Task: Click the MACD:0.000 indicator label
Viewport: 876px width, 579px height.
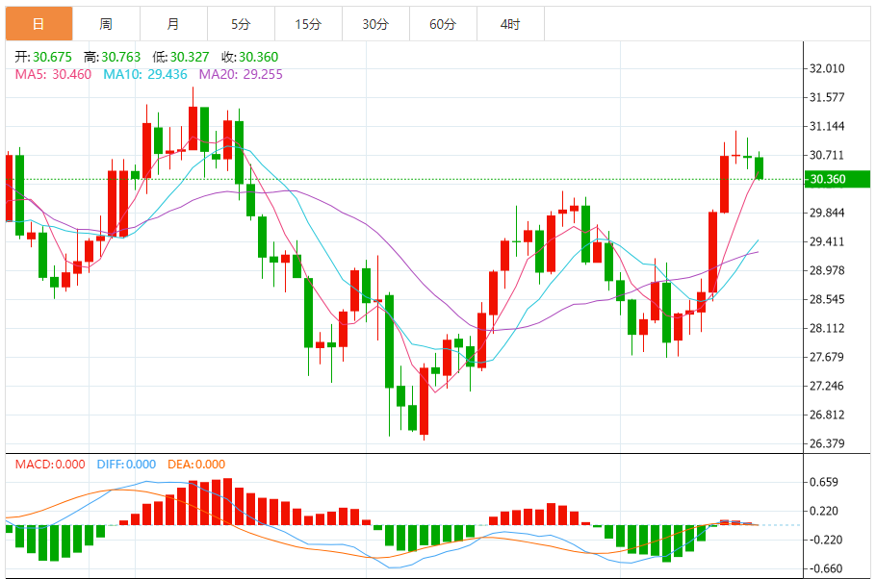Action: (50, 465)
